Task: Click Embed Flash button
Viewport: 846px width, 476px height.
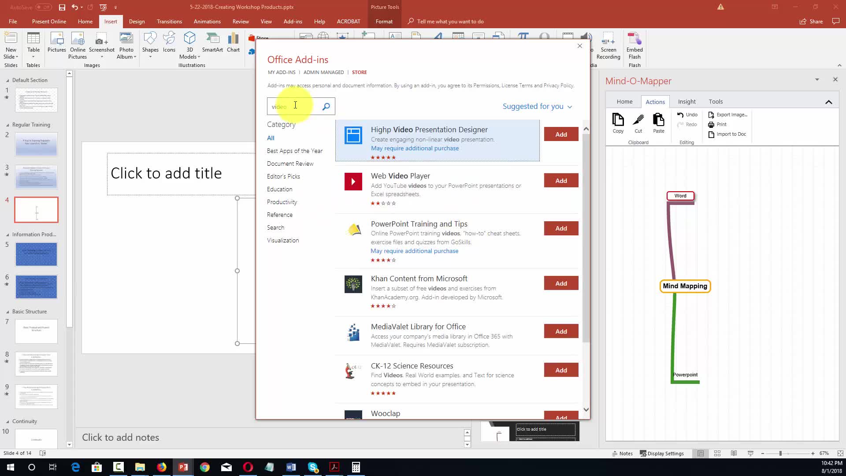Action: [634, 45]
